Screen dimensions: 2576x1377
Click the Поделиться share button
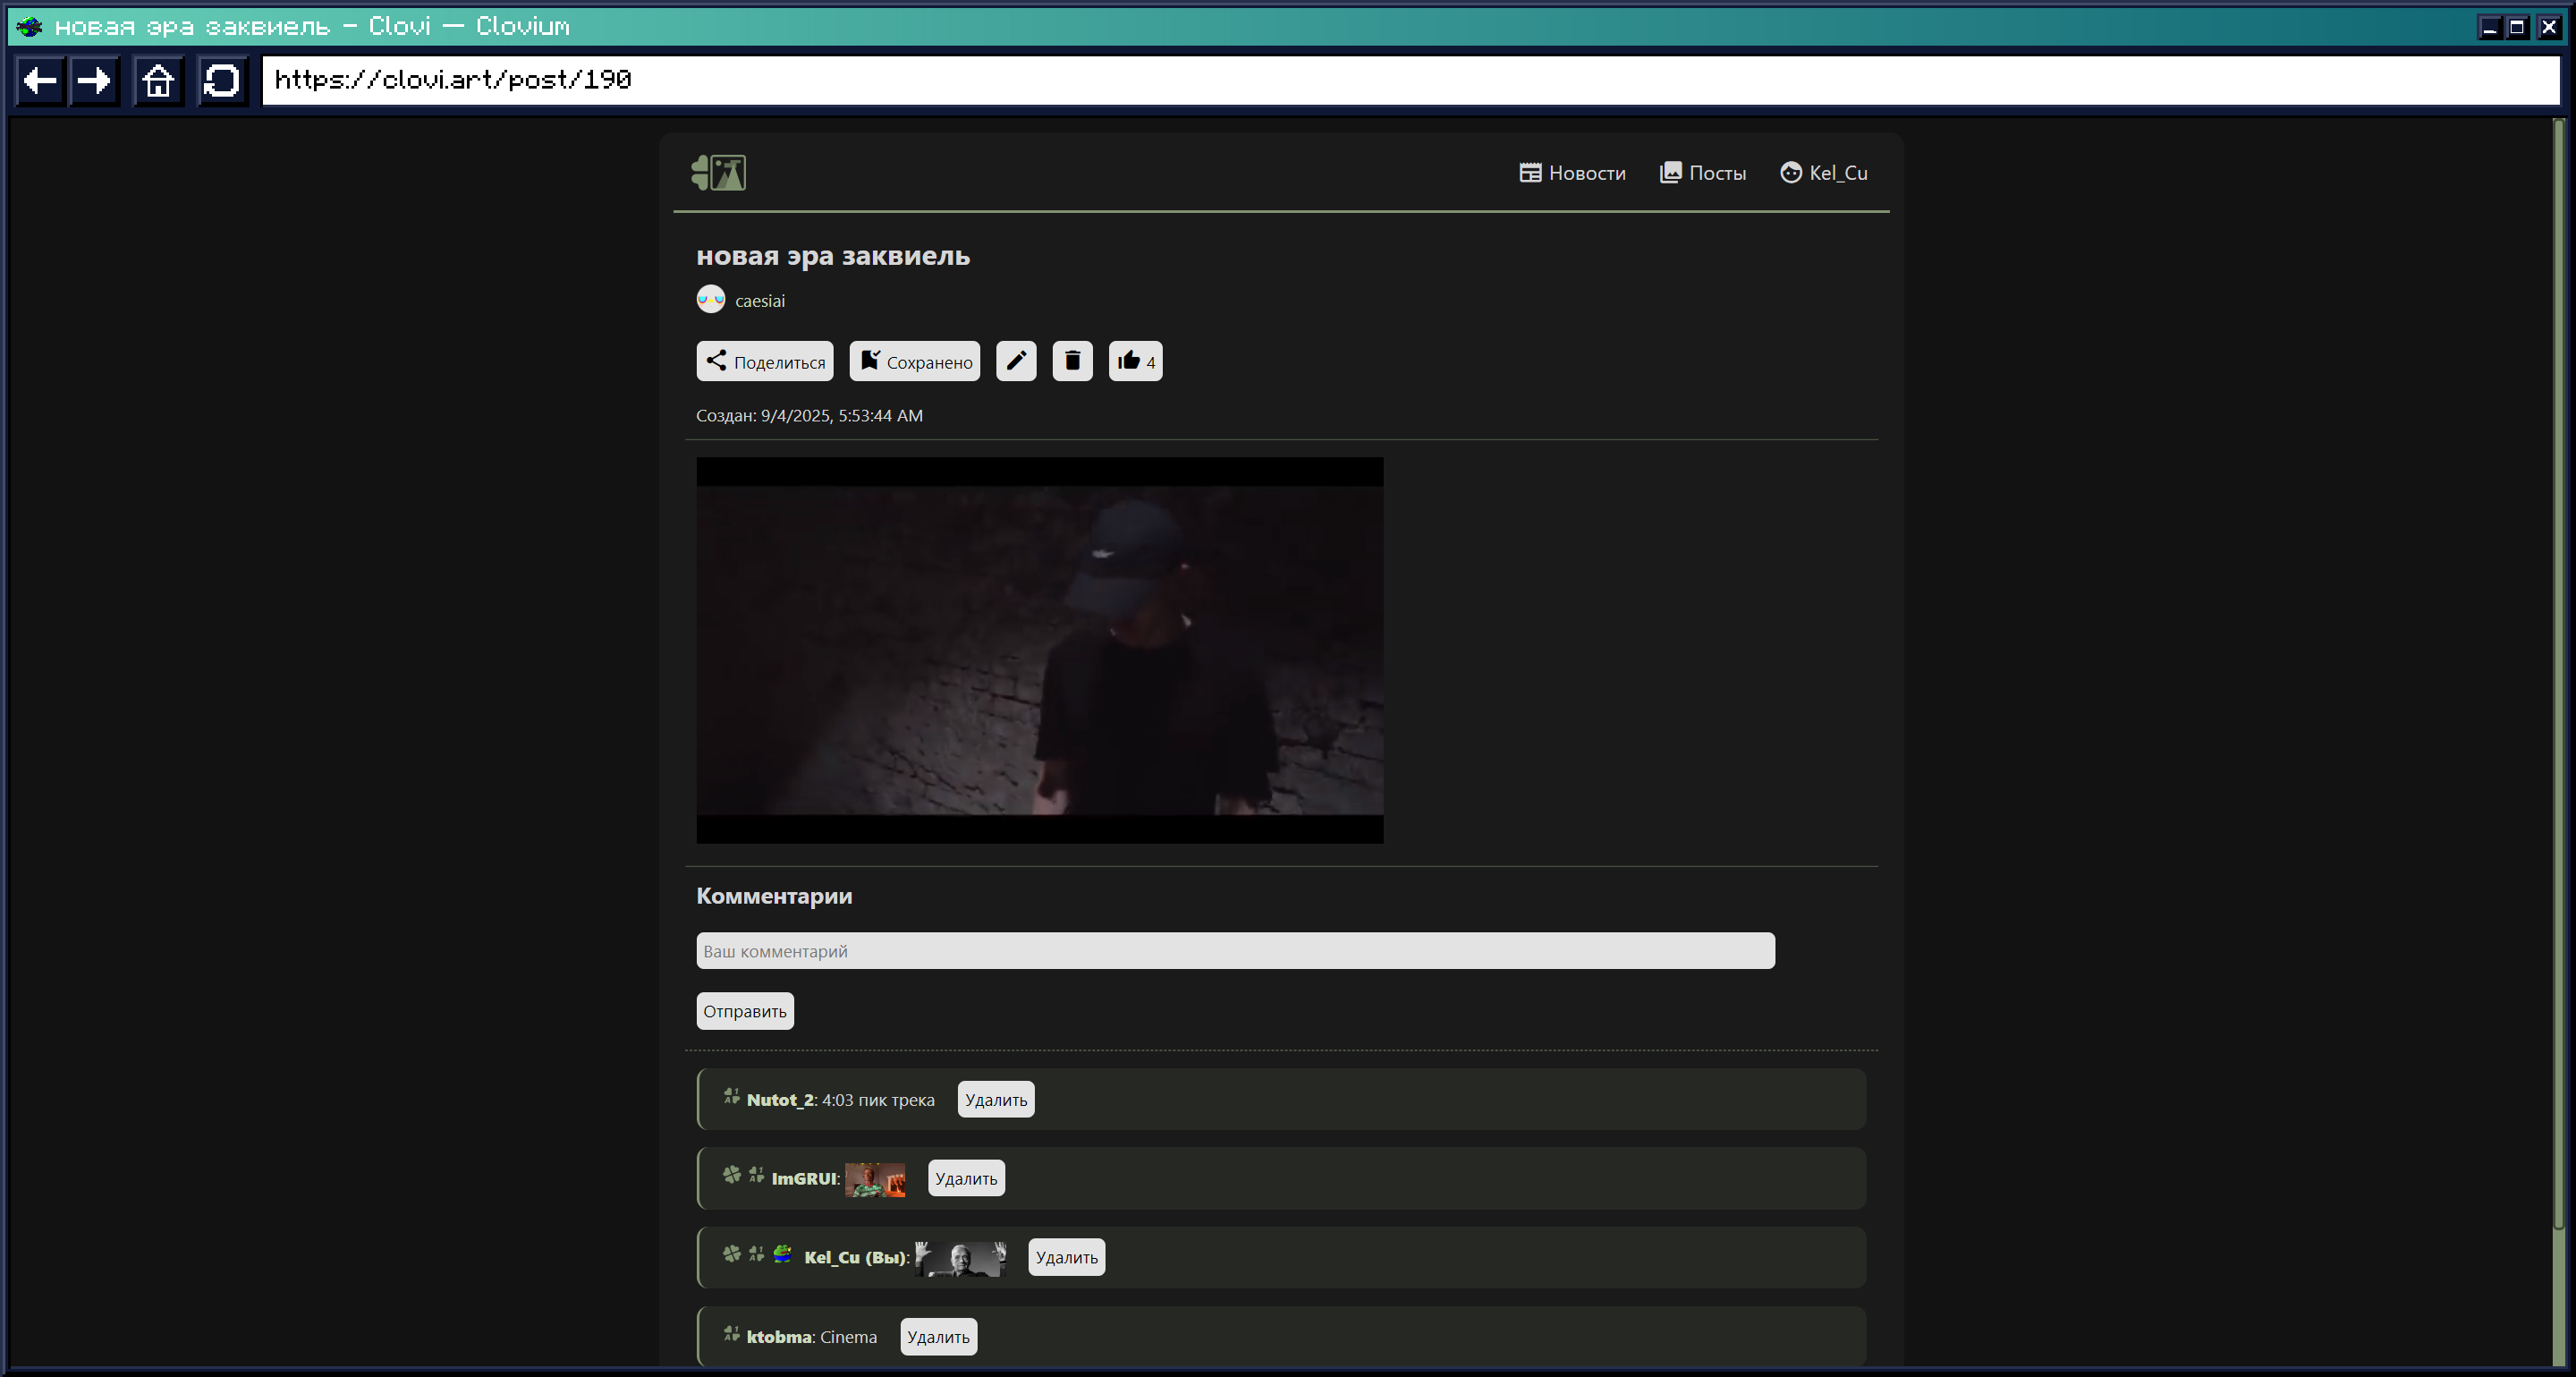click(x=764, y=361)
